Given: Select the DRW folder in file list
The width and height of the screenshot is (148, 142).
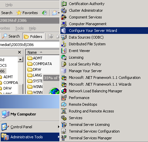Looking at the screenshot, I should coord(34,69).
